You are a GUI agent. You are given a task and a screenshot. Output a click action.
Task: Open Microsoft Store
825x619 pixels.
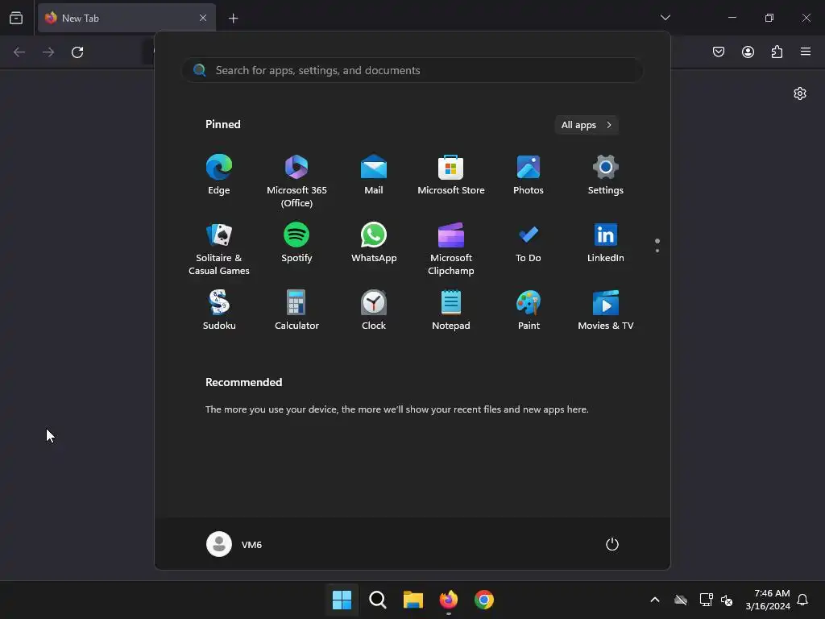(x=451, y=175)
